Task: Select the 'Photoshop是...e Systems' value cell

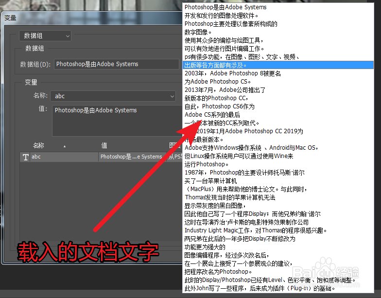Action: (x=131, y=157)
